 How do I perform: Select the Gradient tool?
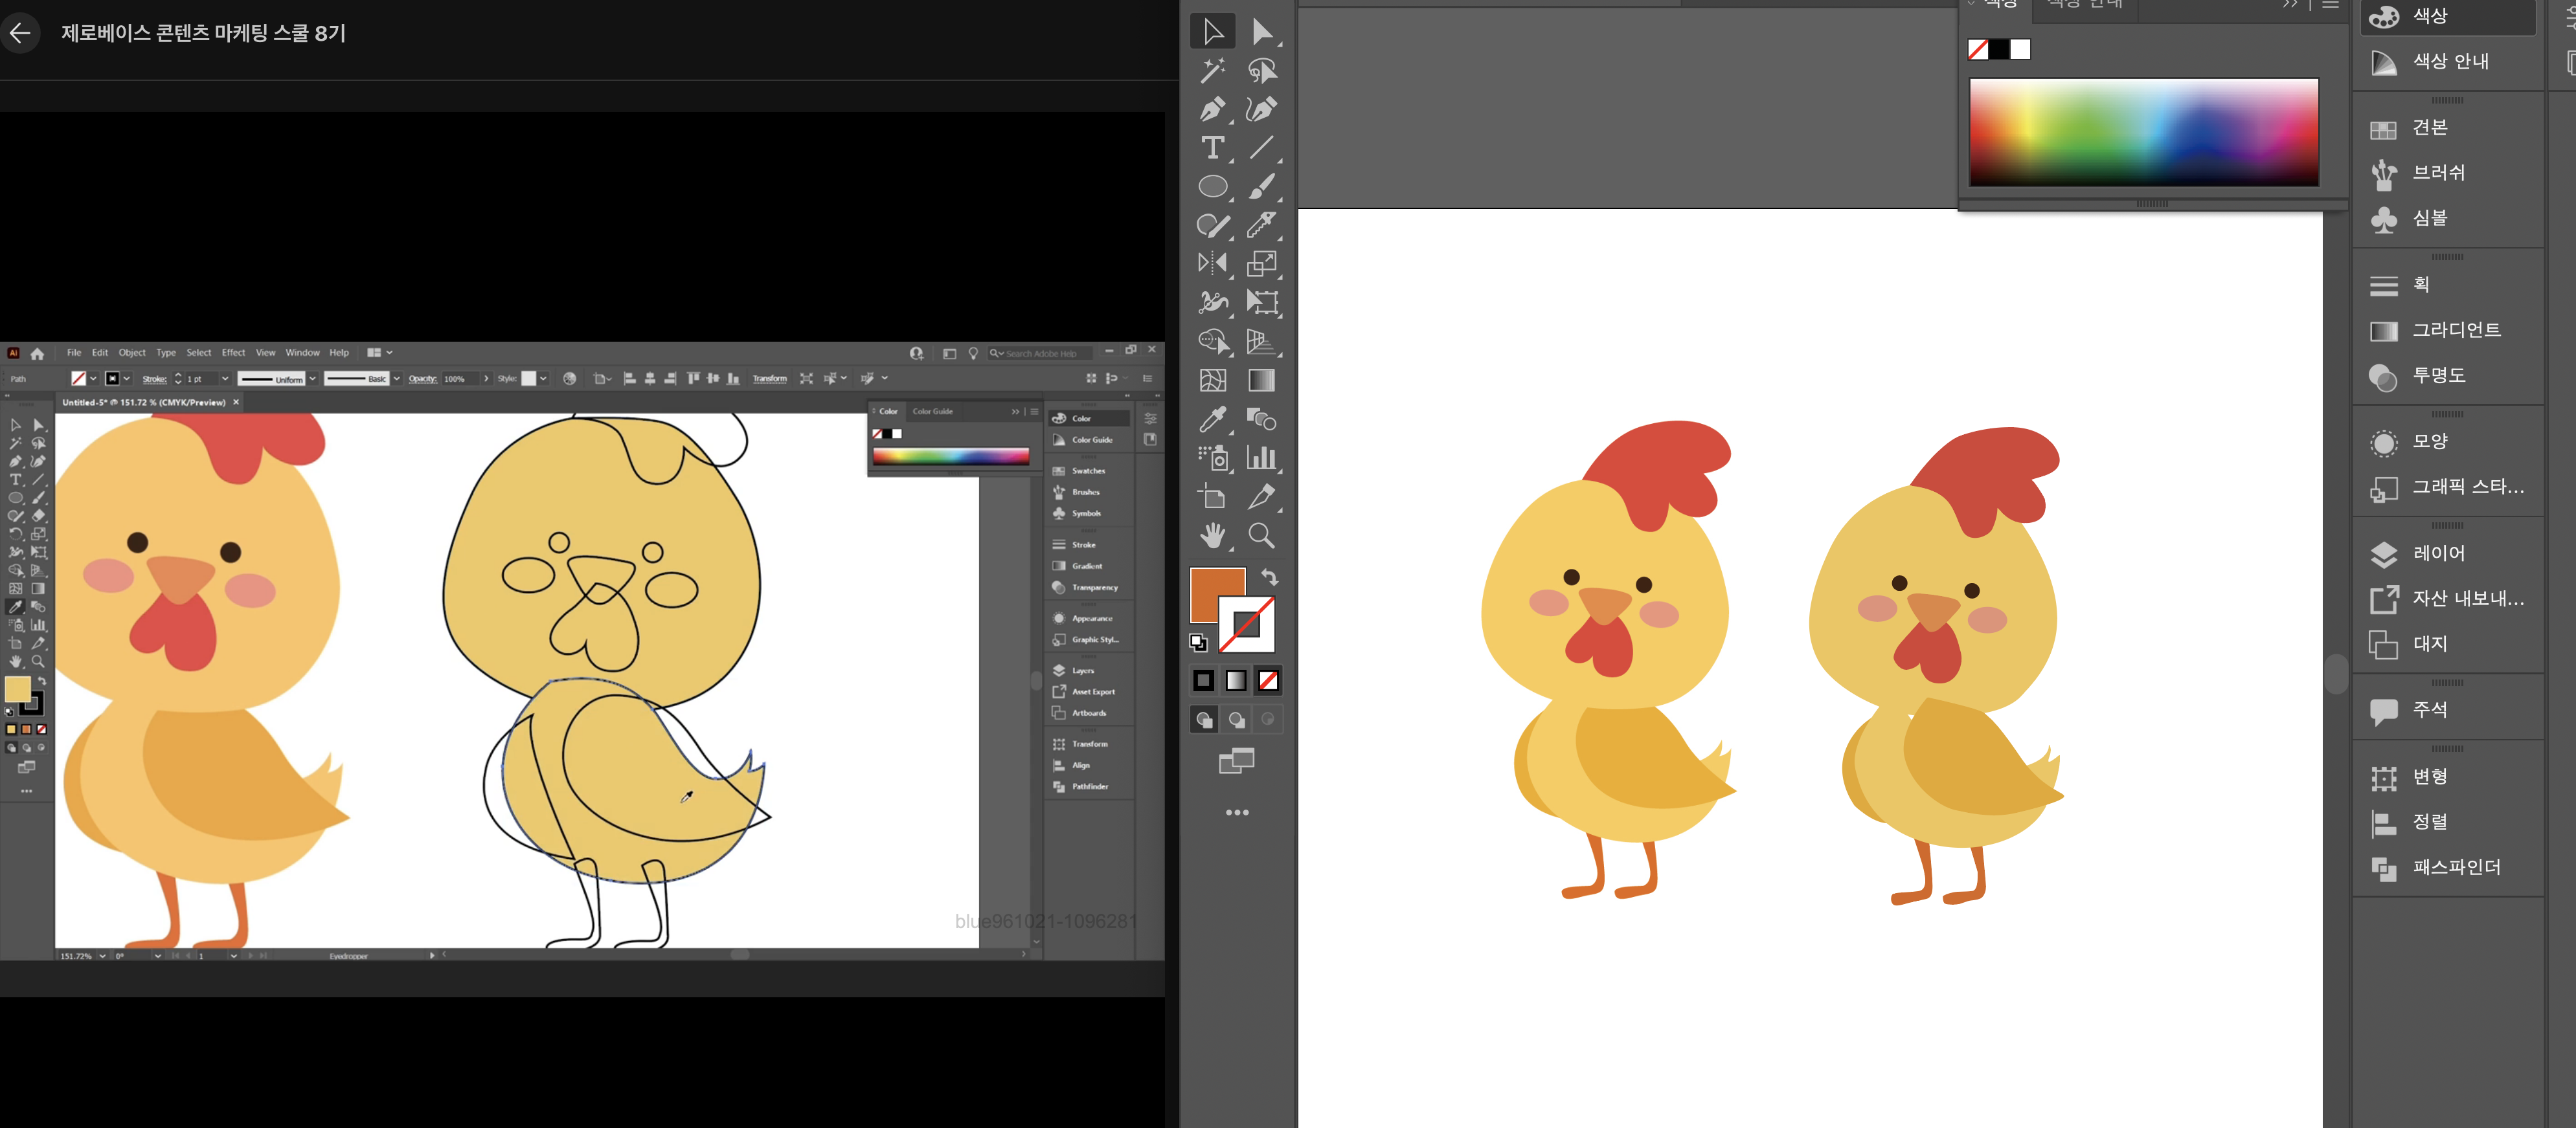(x=1261, y=381)
